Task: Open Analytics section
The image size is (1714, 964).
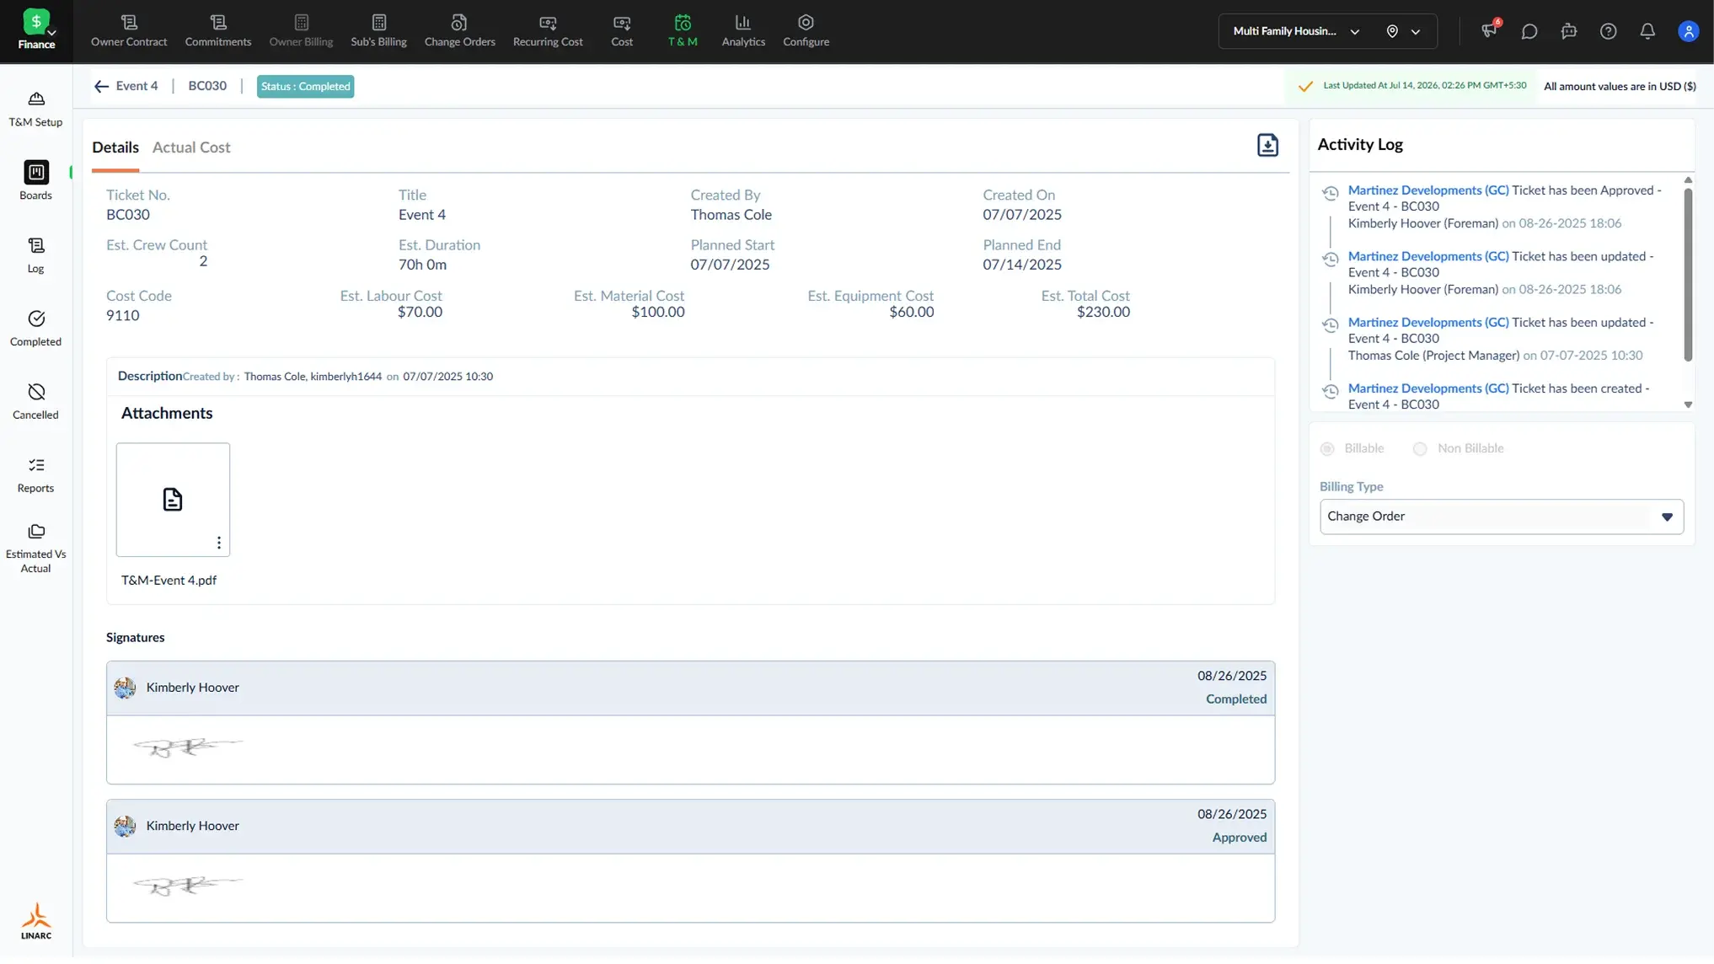Action: click(743, 31)
